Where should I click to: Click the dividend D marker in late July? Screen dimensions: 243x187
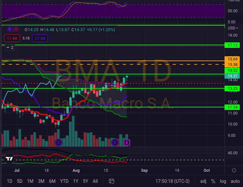tap(58, 143)
